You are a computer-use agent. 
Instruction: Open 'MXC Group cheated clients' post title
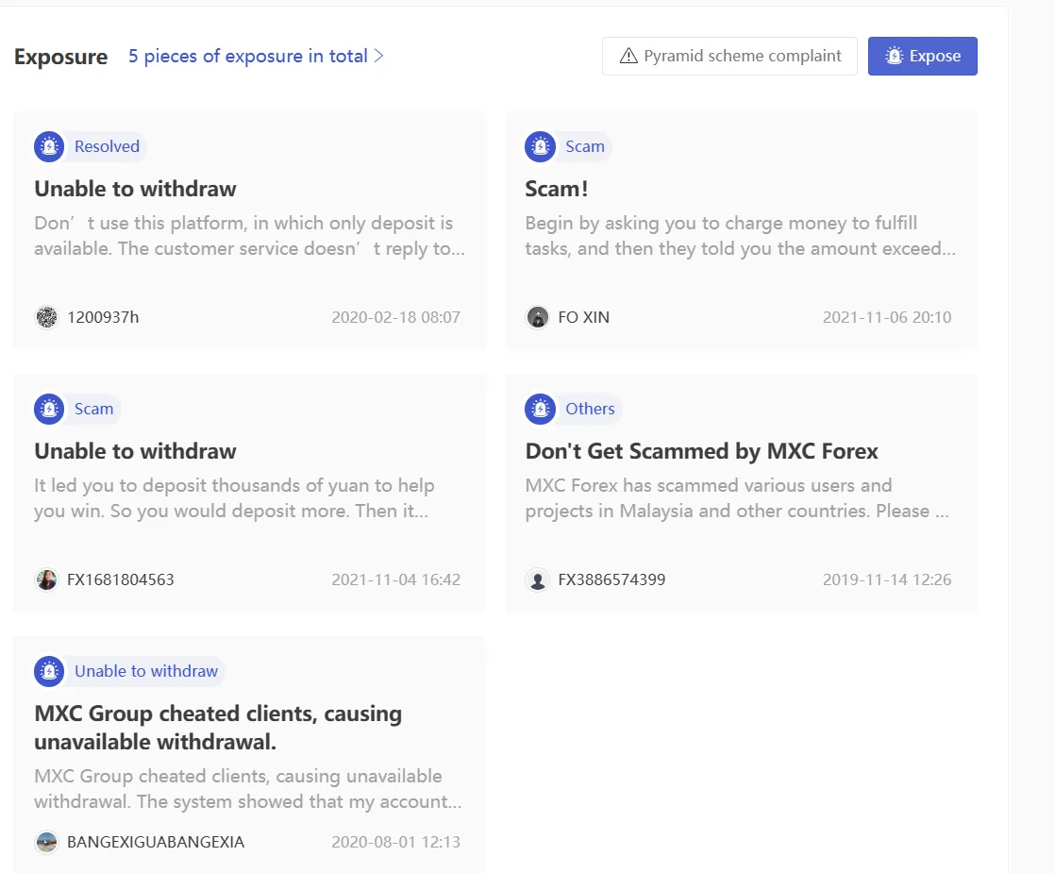click(x=218, y=727)
